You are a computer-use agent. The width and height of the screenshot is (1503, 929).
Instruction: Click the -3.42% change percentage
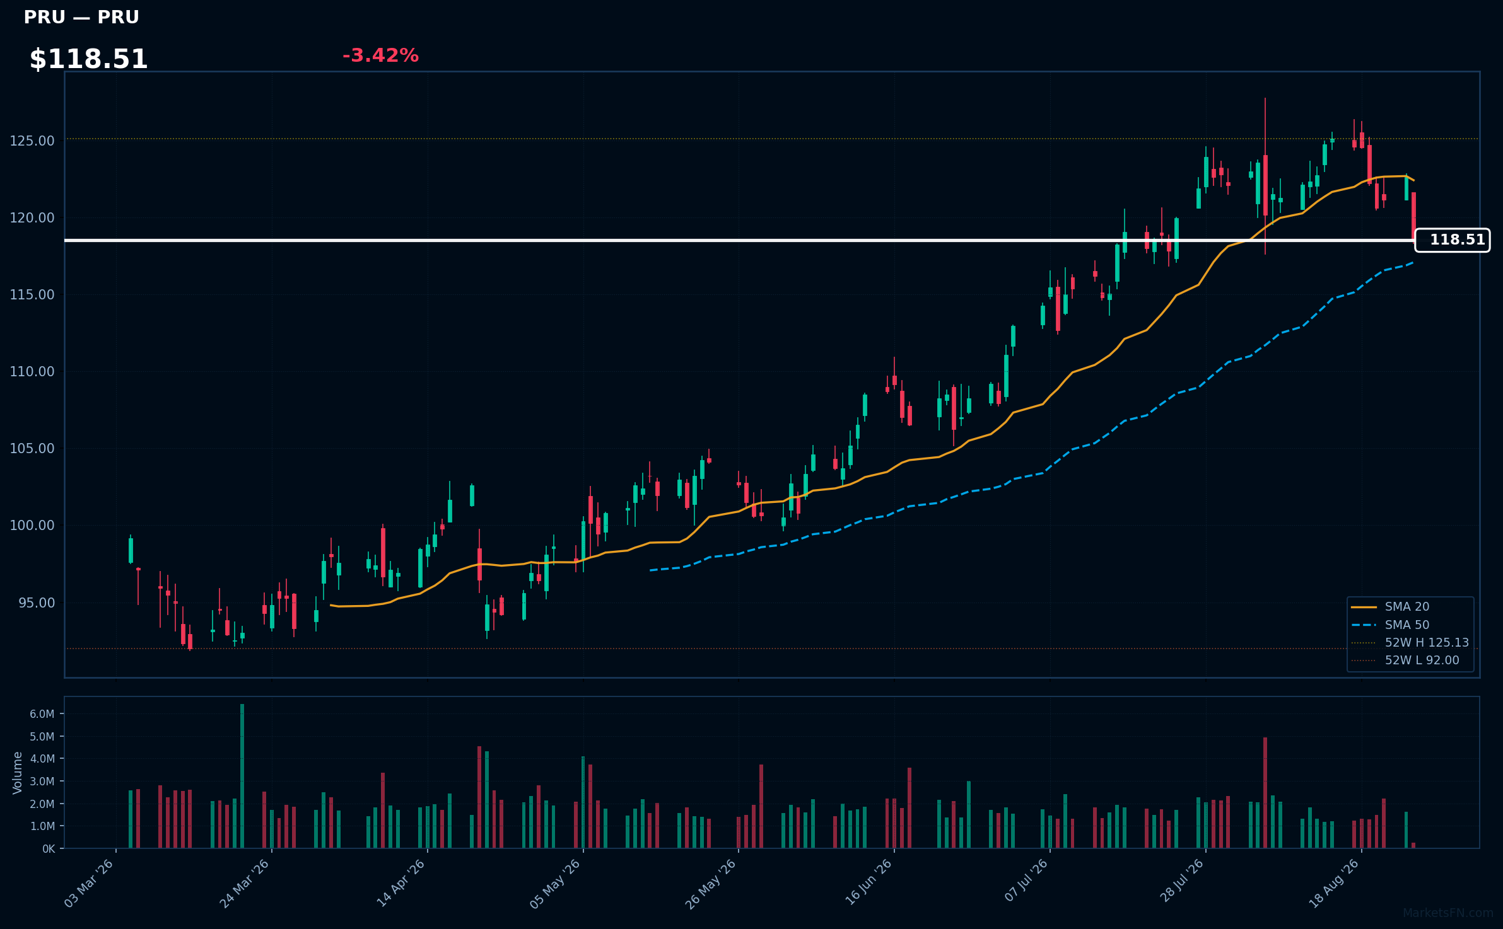pos(380,55)
